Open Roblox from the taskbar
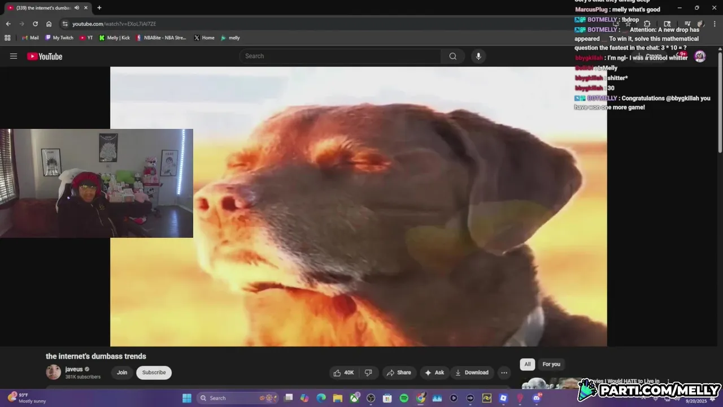Image resolution: width=723 pixels, height=407 pixels. click(503, 398)
